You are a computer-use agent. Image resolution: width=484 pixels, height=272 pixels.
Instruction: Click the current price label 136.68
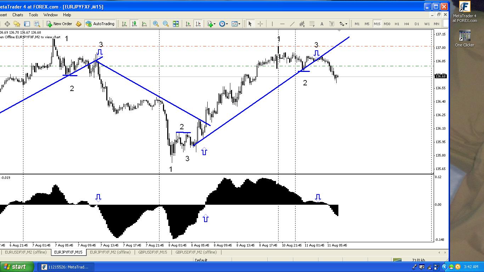[x=440, y=76]
